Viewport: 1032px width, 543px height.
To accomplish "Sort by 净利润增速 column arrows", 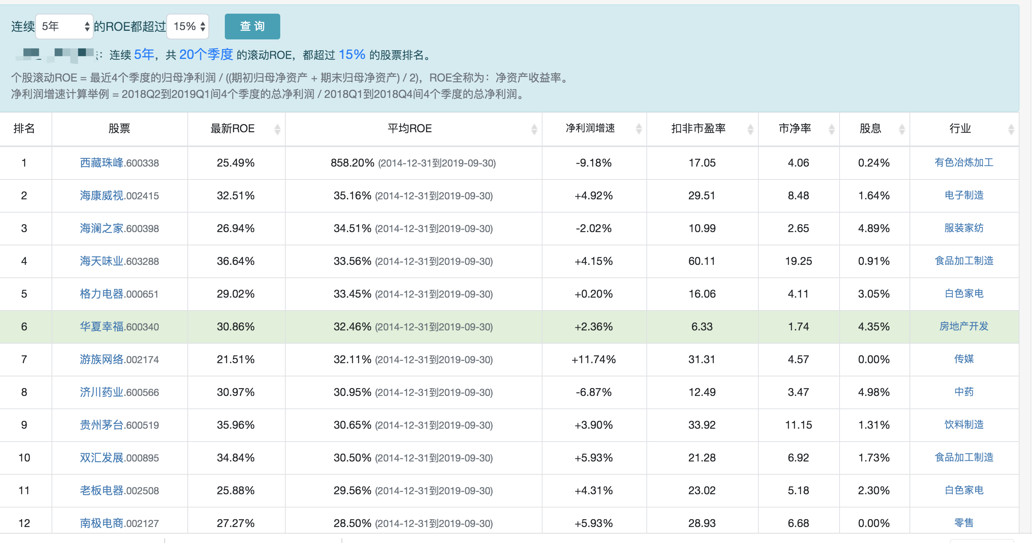I will 639,129.
